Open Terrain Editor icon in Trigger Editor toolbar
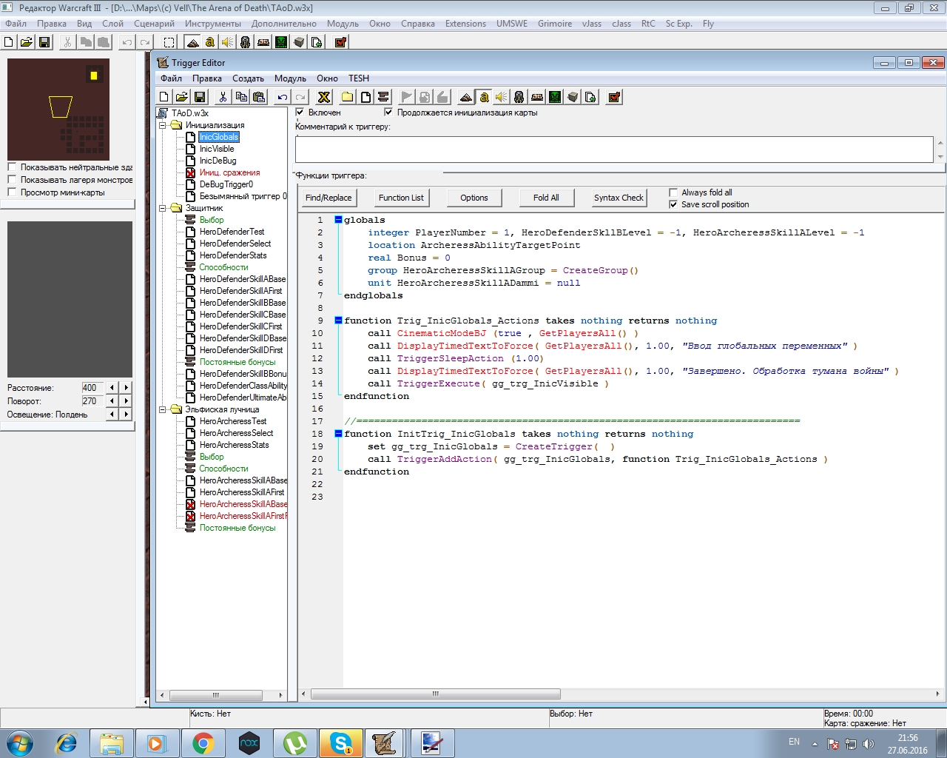Screen dimensions: 947x758 point(466,97)
